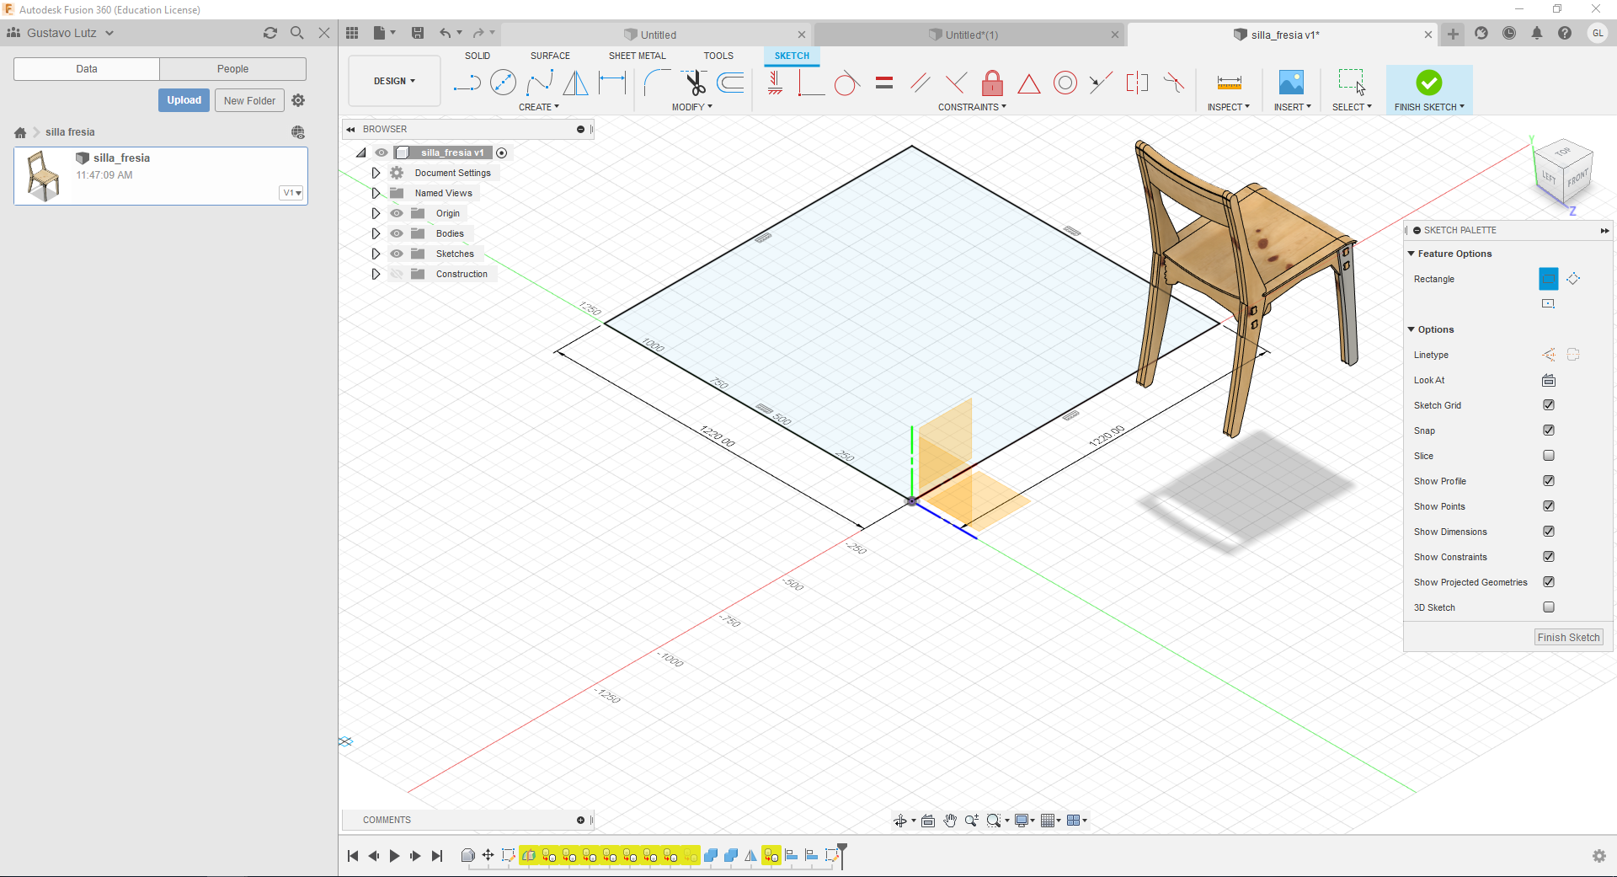Screen dimensions: 1617x877
Task: Apply the Symmetry constraint
Action: tap(1137, 83)
